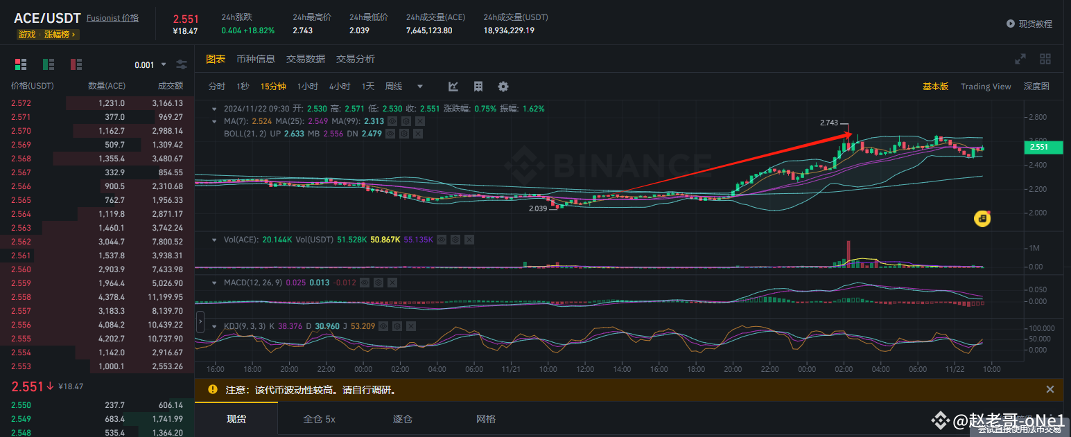Select the 逐仓 margin tab
Viewport: 1071px width, 437px height.
coord(403,419)
